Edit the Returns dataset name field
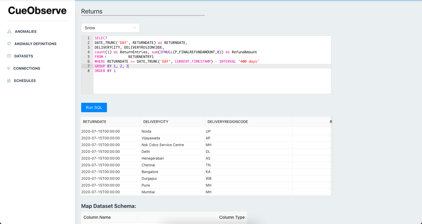 click(x=143, y=11)
